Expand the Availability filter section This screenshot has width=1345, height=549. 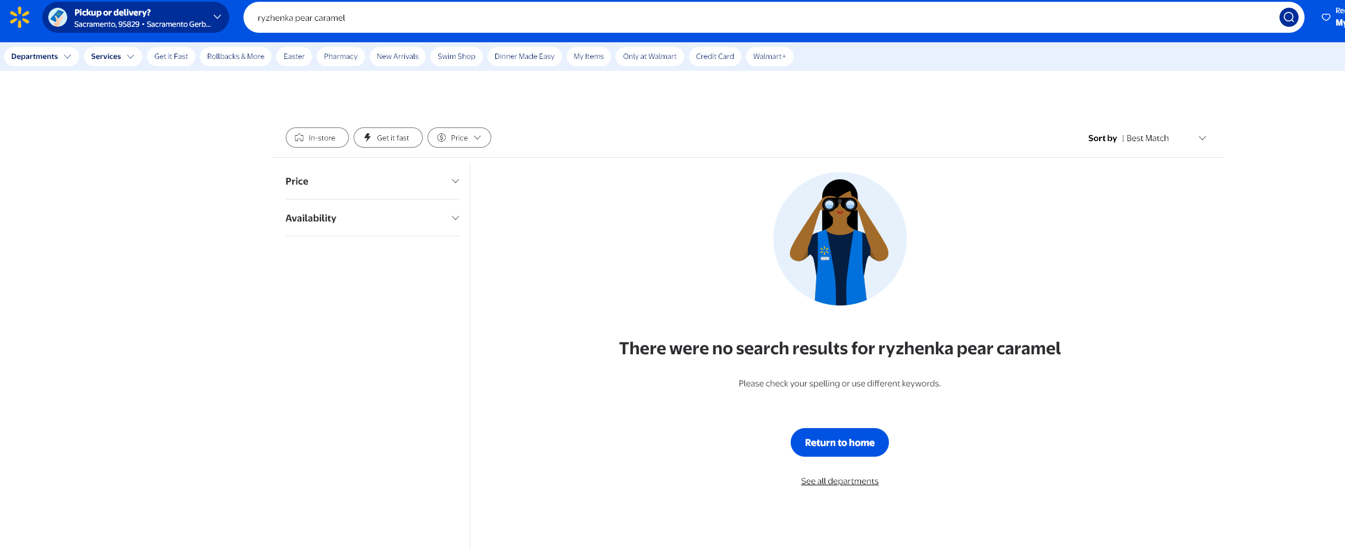tap(373, 218)
